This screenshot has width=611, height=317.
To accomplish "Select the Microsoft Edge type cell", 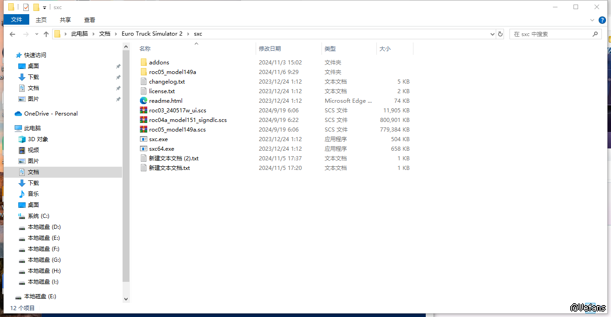I will coord(348,100).
